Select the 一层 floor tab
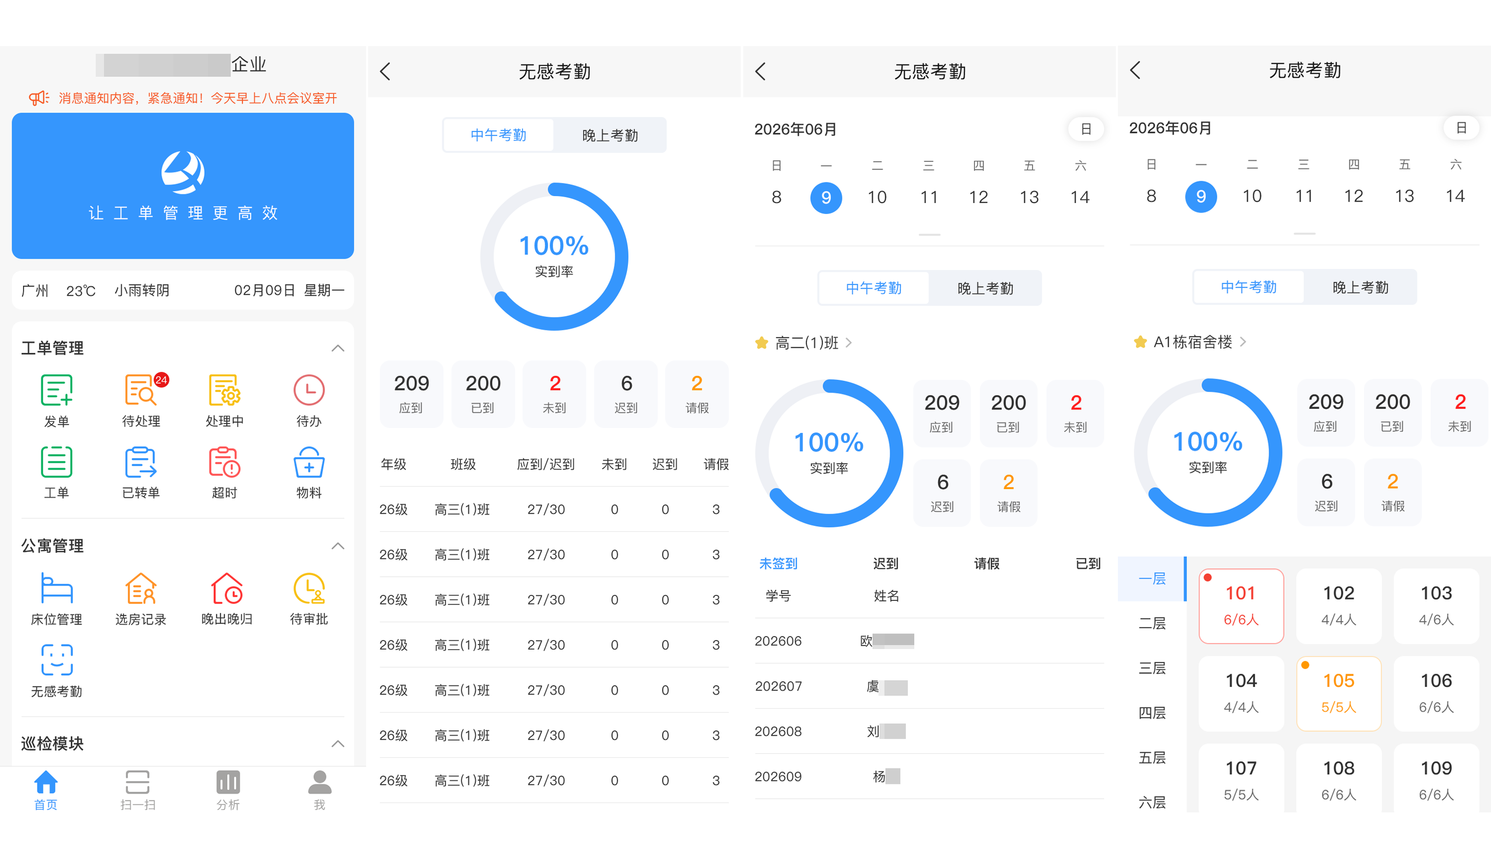Image resolution: width=1491 pixels, height=855 pixels. (x=1152, y=579)
